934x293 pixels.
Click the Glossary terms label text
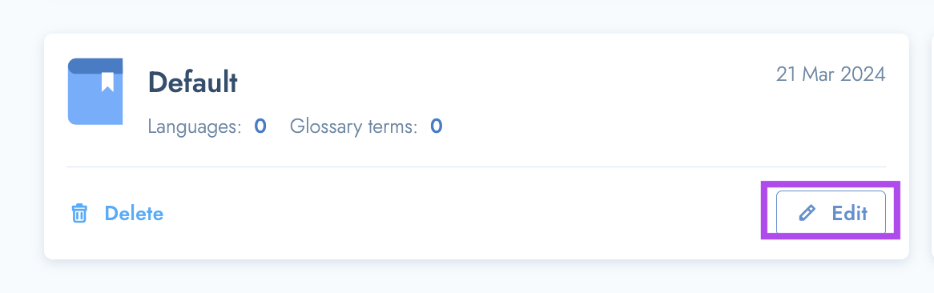(x=354, y=126)
